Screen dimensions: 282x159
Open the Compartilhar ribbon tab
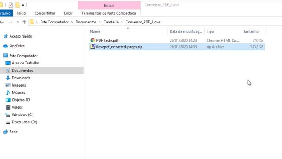pos(45,13)
